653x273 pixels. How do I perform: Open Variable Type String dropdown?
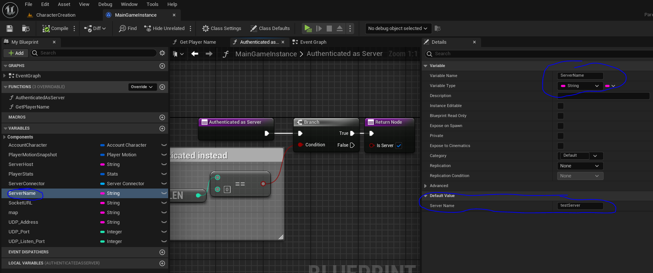point(580,86)
